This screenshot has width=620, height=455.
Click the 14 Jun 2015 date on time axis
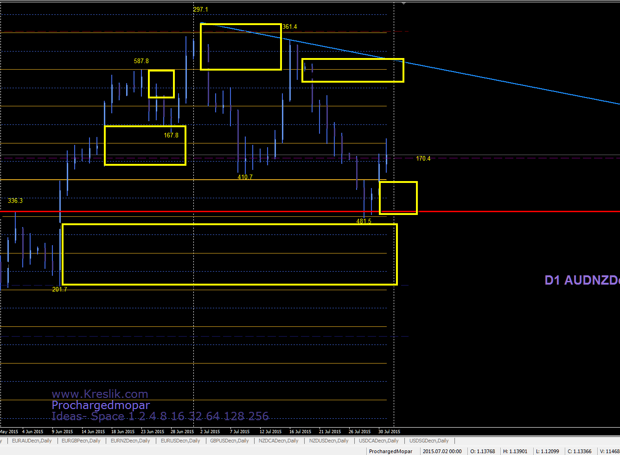coord(93,432)
